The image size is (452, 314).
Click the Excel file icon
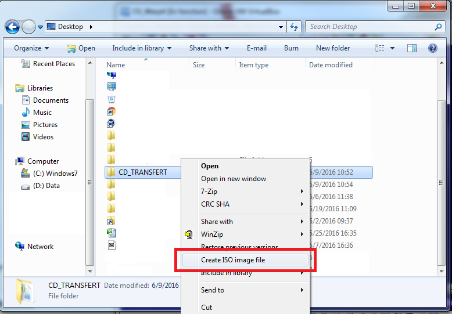(111, 233)
